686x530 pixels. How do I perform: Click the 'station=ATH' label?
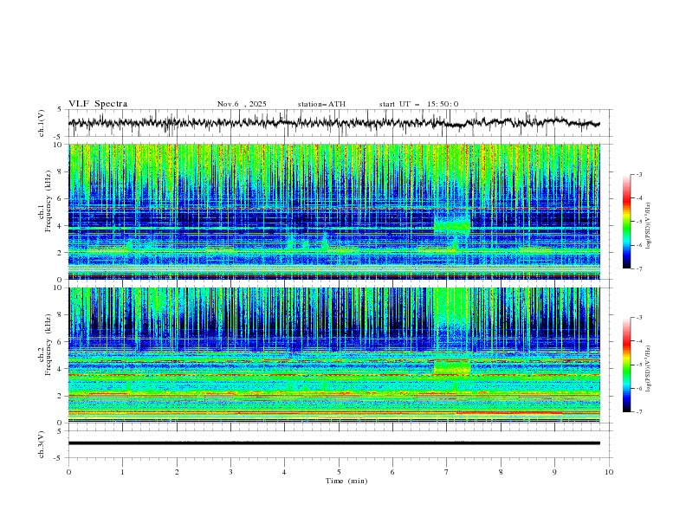[321, 104]
